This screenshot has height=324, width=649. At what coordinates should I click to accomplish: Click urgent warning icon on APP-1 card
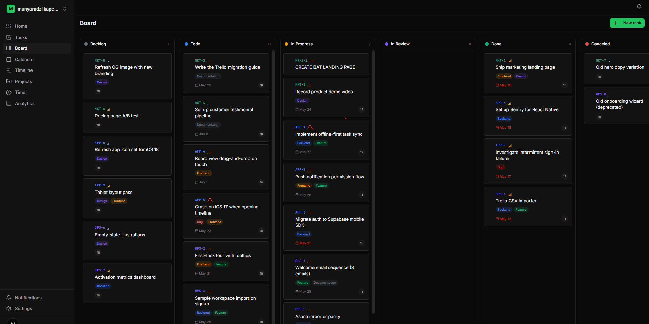coord(310,127)
